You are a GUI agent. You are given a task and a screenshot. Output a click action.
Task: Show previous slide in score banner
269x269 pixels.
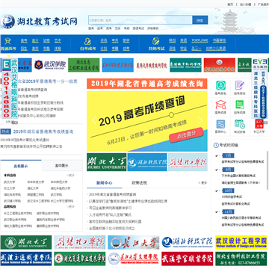tap(93, 121)
